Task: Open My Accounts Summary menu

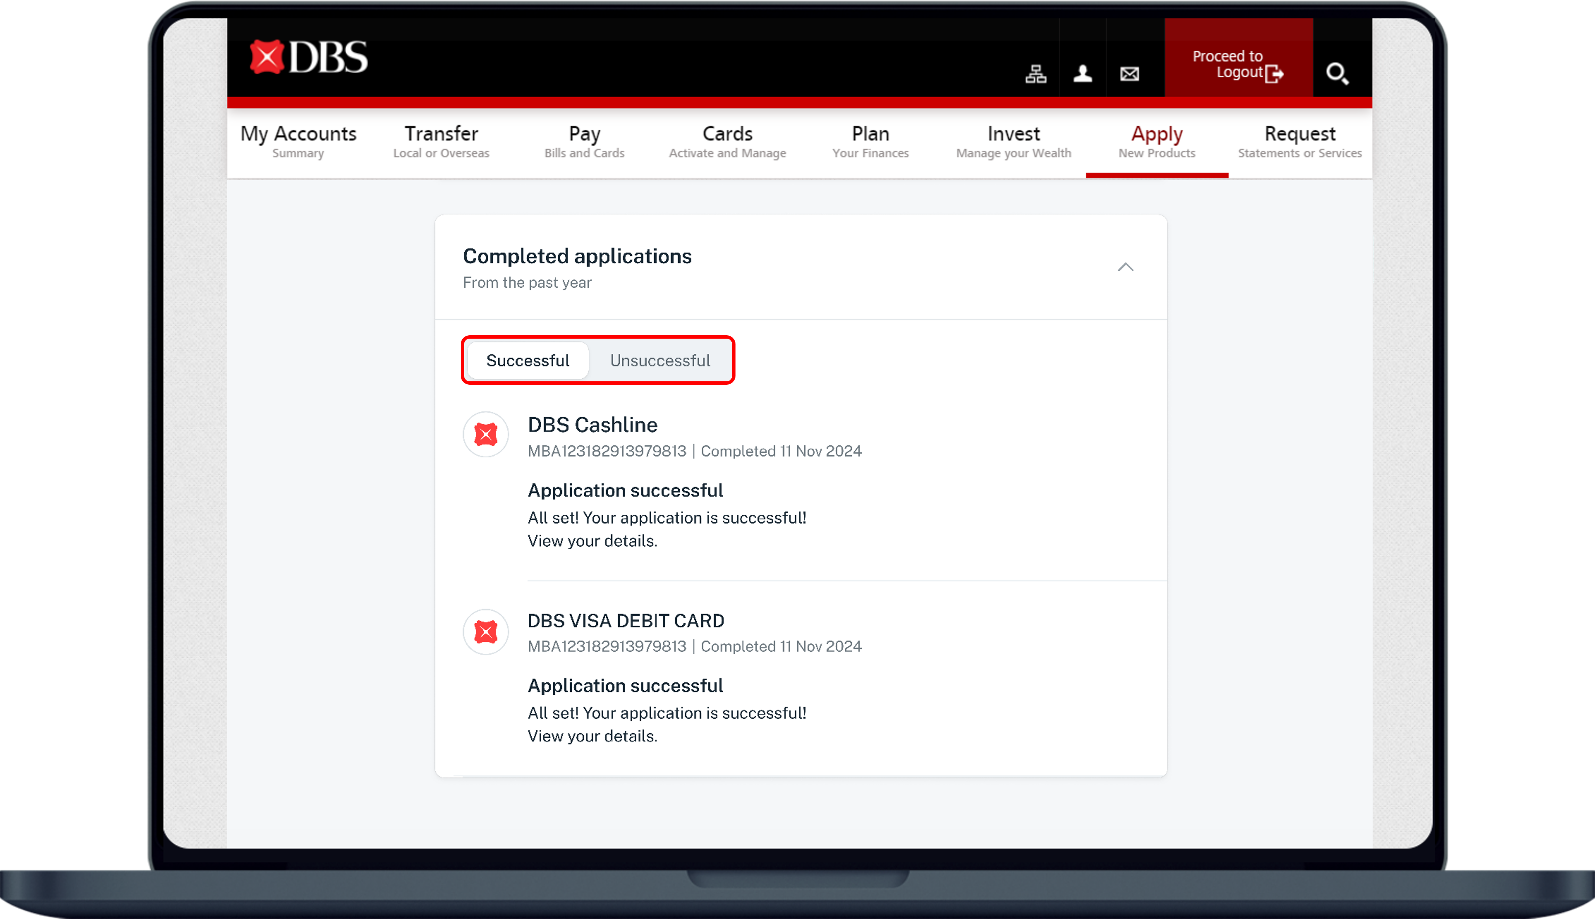Action: (299, 142)
